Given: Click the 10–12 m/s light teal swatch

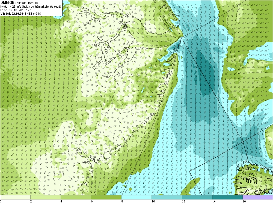Looking at the screenshot, I should click(x=167, y=197).
